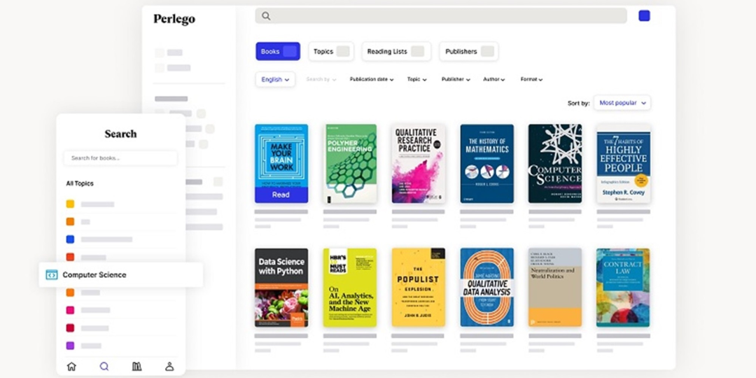
Task: Open the Data Science with Python cover
Action: coord(281,287)
